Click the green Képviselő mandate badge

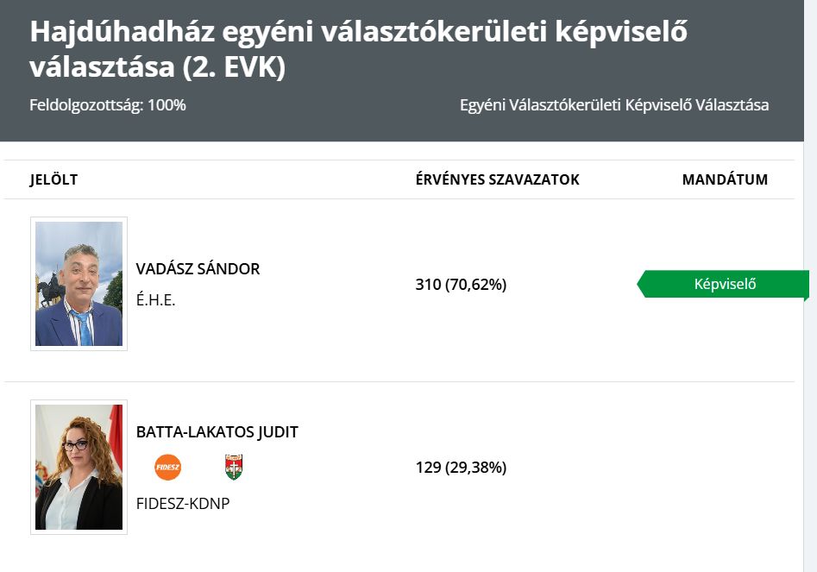(723, 285)
